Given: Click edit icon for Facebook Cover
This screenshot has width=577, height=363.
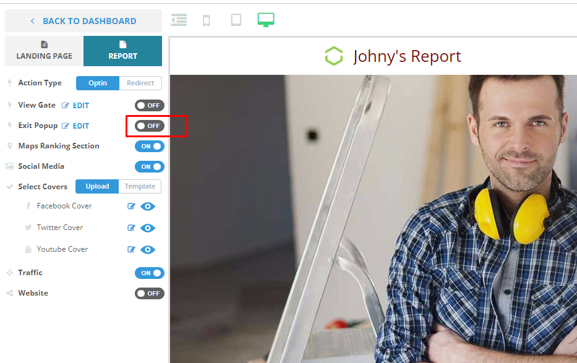Looking at the screenshot, I should coord(131,207).
